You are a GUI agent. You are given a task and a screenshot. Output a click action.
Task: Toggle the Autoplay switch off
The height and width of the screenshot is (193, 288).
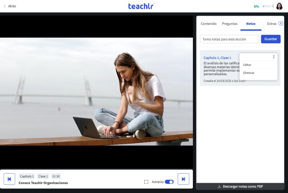tap(169, 182)
